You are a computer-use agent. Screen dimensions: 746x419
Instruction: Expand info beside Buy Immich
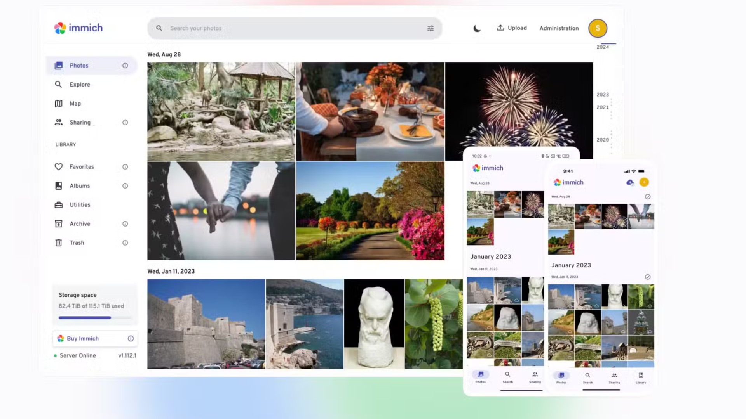pyautogui.click(x=131, y=339)
